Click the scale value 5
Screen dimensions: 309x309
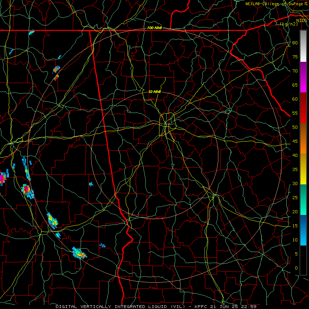coord(296,254)
